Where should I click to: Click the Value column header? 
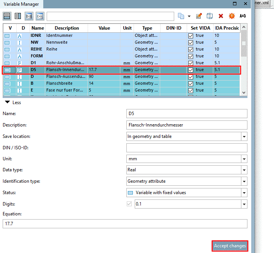[104, 28]
